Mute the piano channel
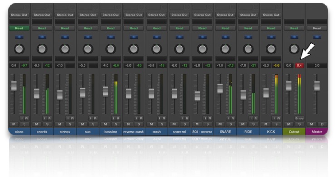The width and height of the screenshot is (335, 177). pyautogui.click(x=14, y=124)
